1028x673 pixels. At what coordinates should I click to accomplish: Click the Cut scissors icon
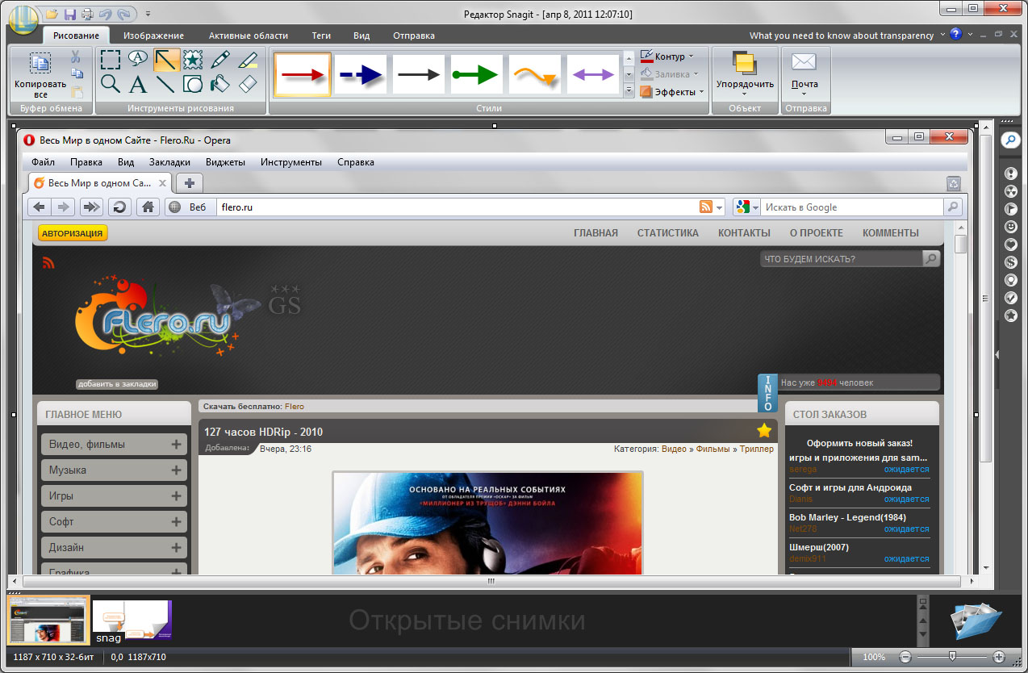point(75,57)
